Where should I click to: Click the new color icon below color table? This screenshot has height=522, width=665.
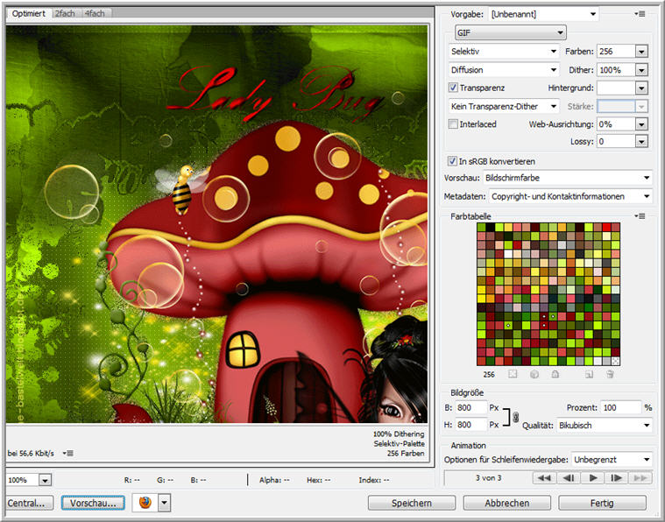[x=589, y=374]
